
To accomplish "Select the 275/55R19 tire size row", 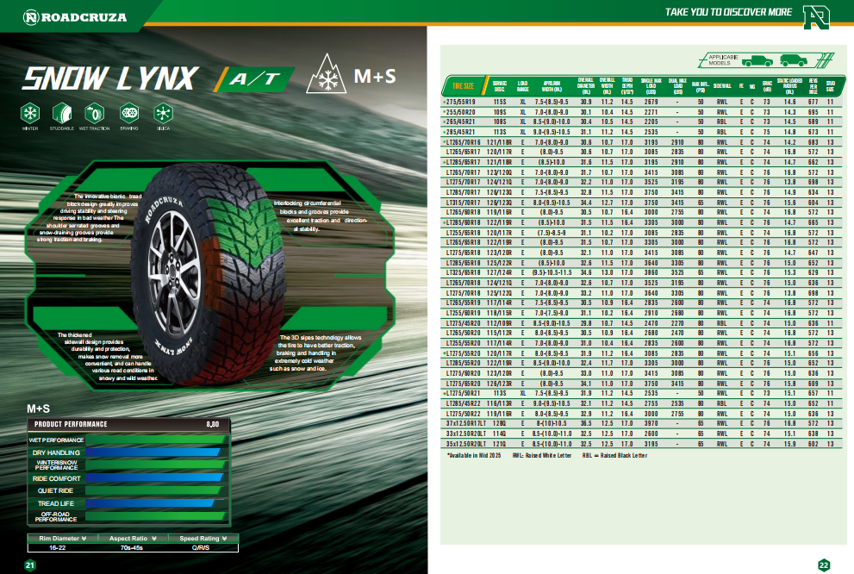I will coord(642,102).
